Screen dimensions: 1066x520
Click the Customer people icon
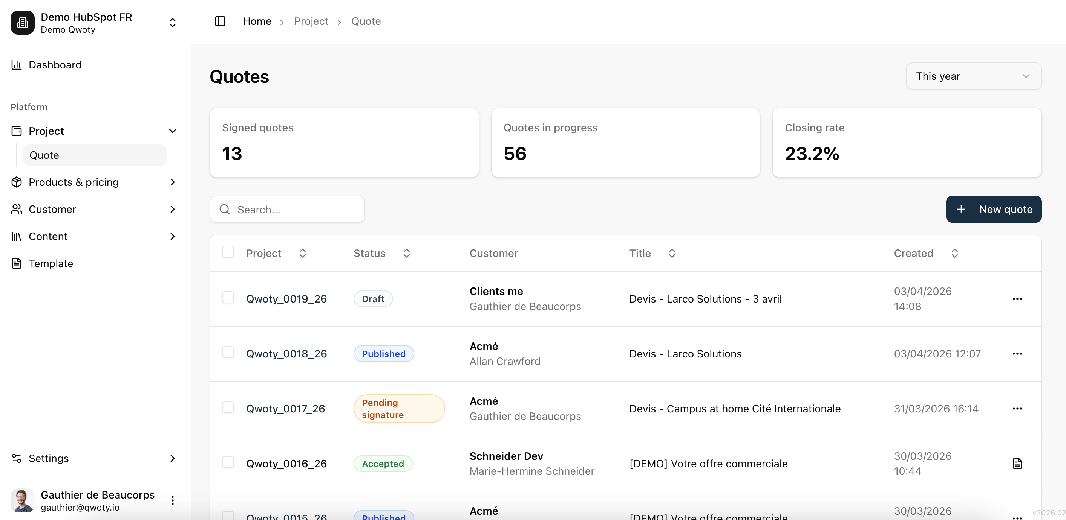coord(17,210)
